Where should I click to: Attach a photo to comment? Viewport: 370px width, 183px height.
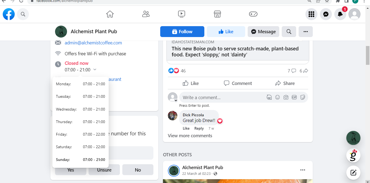tap(286, 97)
